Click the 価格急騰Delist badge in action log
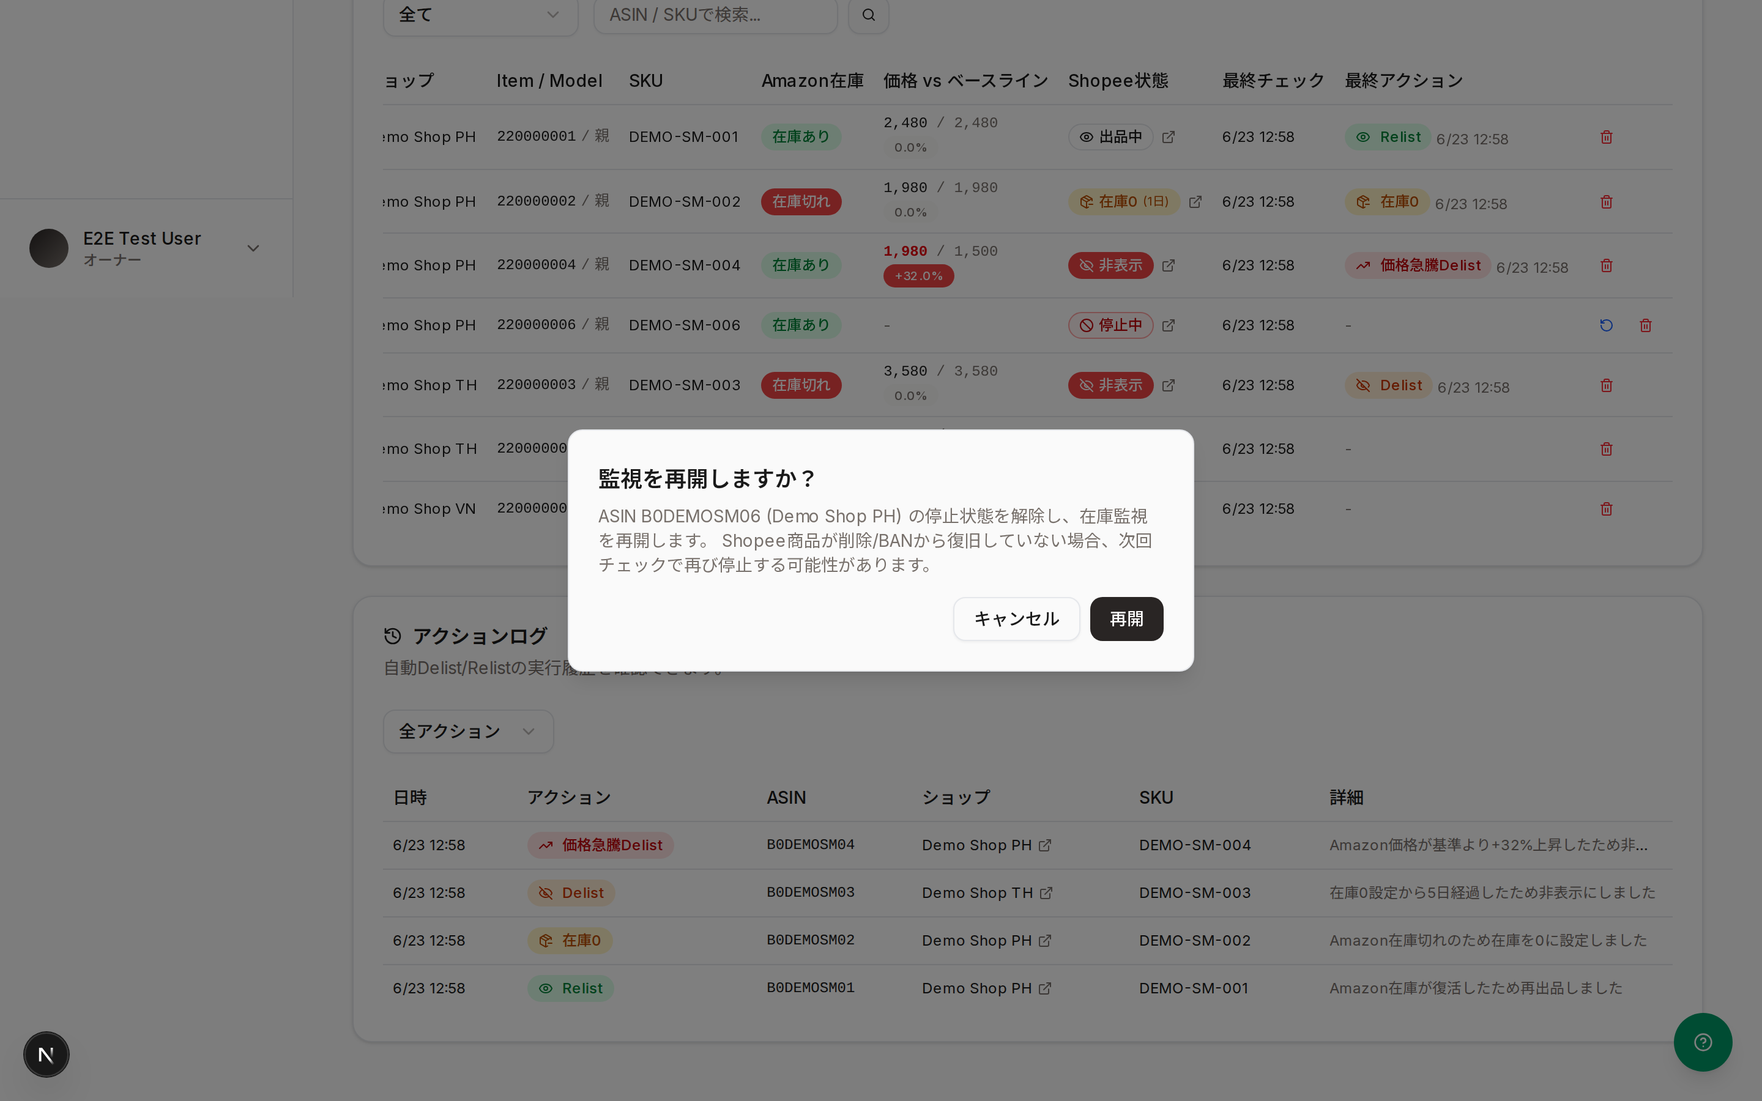This screenshot has width=1762, height=1101. tap(600, 845)
